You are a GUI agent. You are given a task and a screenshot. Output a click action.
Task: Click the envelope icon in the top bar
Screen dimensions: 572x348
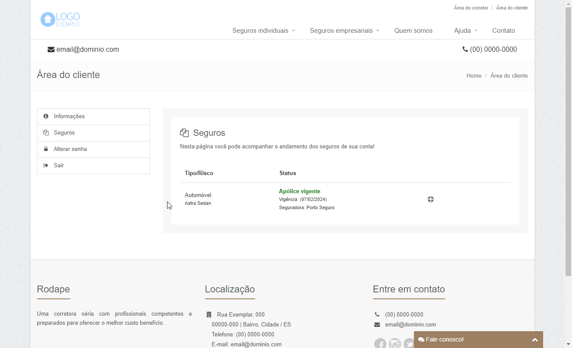(51, 50)
